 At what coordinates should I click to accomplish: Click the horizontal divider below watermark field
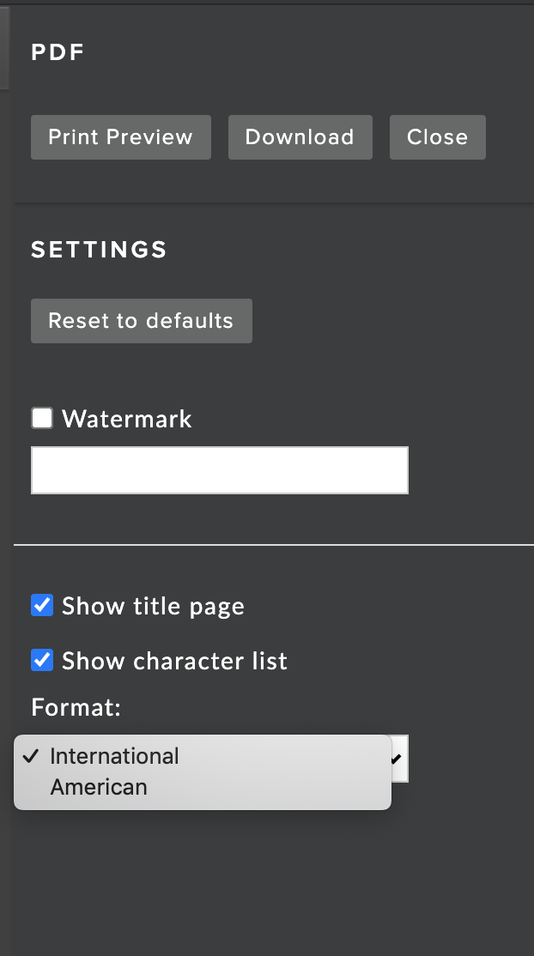(274, 544)
